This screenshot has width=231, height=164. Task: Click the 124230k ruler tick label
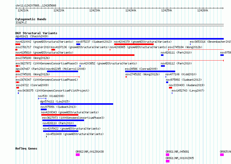(x=95, y=10)
